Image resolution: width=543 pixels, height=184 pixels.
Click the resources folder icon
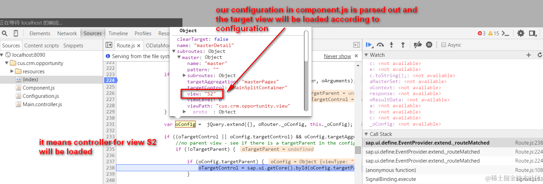tap(19, 71)
